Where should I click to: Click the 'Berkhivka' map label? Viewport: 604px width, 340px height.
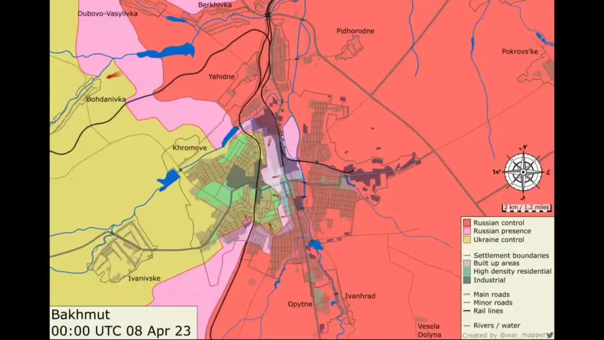215,5
